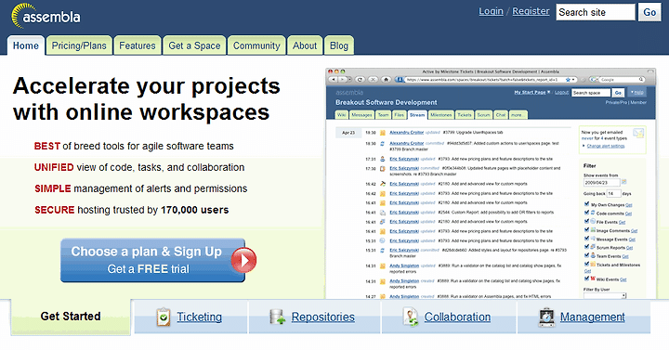Click the stop (X) button in the pictured browser
Viewport: 669px width, 350px height.
373,79
